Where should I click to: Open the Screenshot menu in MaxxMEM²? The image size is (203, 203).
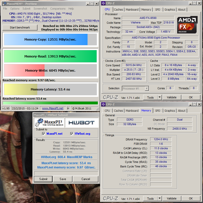pyautogui.click(x=40, y=9)
